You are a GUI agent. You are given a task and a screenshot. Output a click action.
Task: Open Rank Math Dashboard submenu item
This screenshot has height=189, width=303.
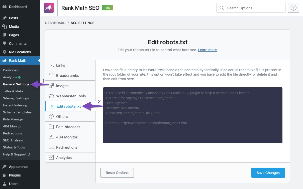pyautogui.click(x=11, y=70)
